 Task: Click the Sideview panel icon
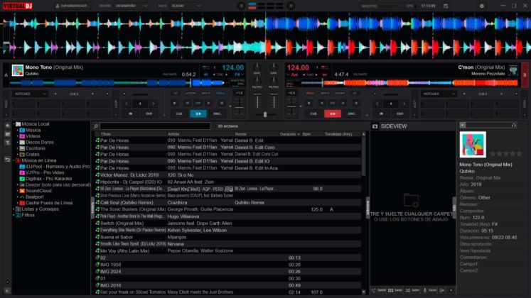375,126
